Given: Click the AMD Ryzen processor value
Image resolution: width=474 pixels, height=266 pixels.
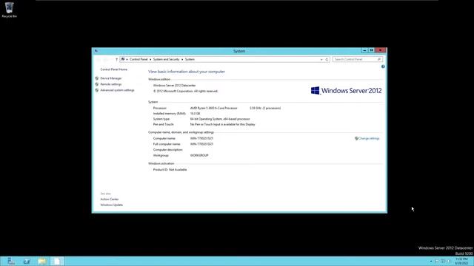Looking at the screenshot, I should [214, 108].
